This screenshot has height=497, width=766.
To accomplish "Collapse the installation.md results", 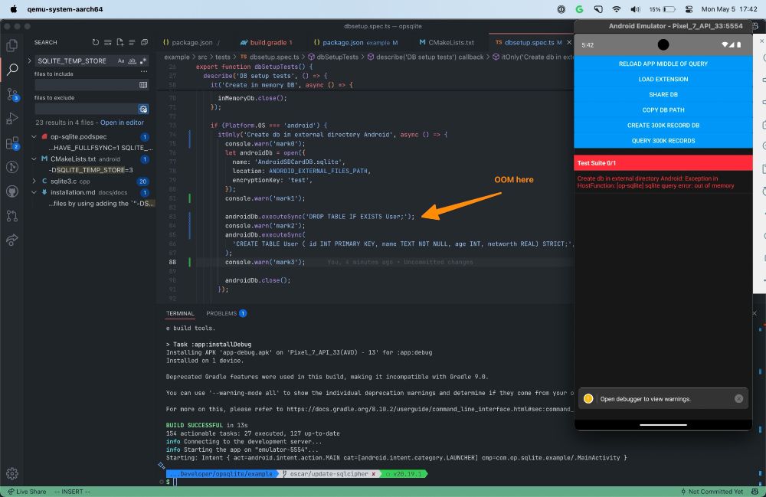I will [34, 192].
